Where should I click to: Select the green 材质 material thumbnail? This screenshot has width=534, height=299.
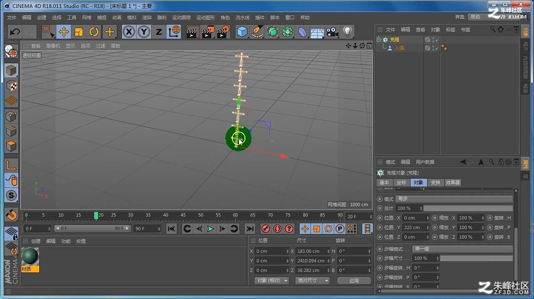[x=30, y=257]
